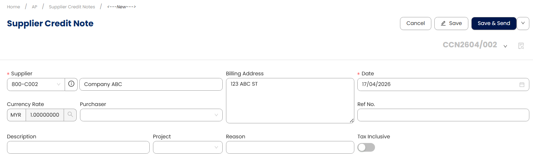Navigate to Supplier Credit Notes breadcrumb

click(72, 7)
